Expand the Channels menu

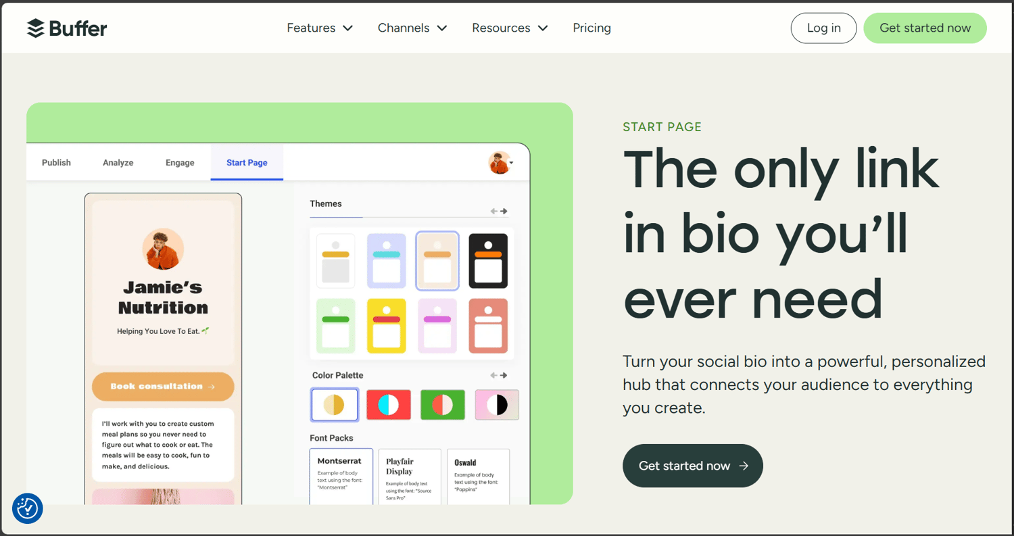412,28
